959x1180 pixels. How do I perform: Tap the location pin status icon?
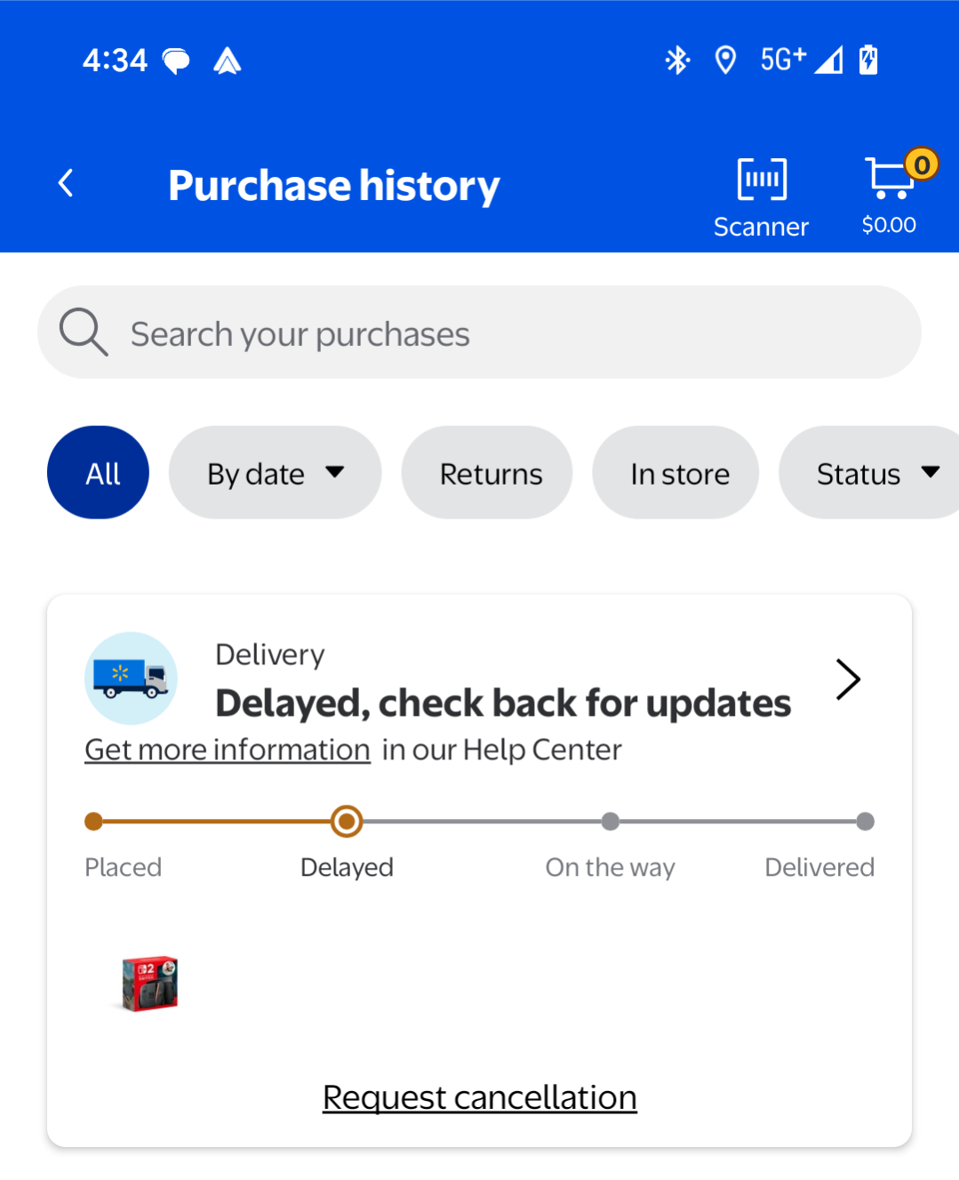pyautogui.click(x=725, y=60)
